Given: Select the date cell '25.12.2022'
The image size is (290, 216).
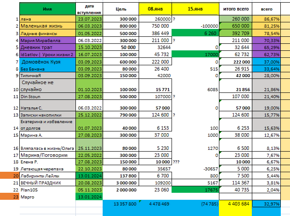Looking at the screenshot, I should tap(89, 115).
